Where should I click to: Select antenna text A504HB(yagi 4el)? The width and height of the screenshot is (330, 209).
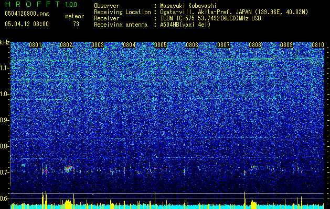[185, 25]
